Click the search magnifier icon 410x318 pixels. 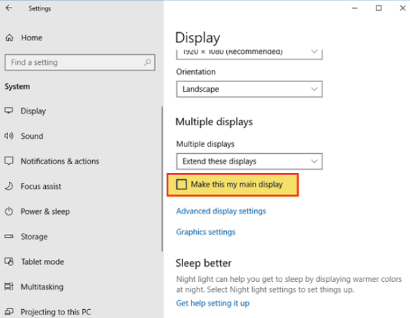(x=148, y=62)
